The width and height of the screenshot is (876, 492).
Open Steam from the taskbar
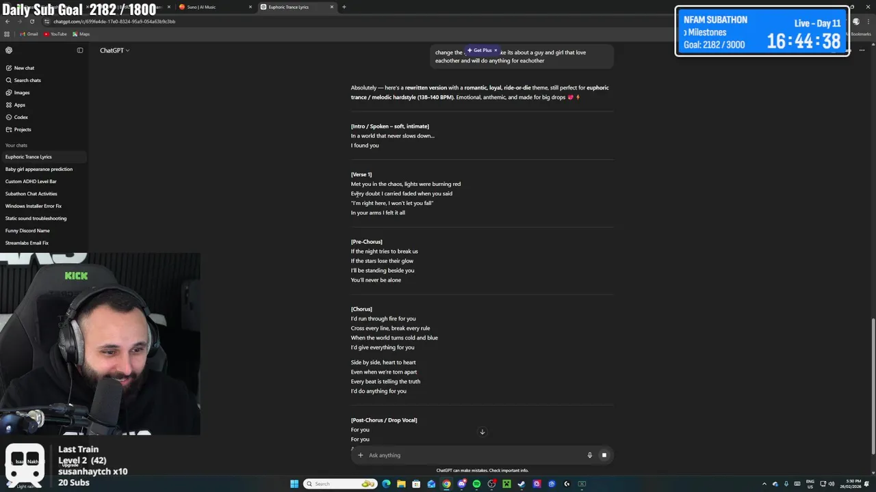[521, 484]
